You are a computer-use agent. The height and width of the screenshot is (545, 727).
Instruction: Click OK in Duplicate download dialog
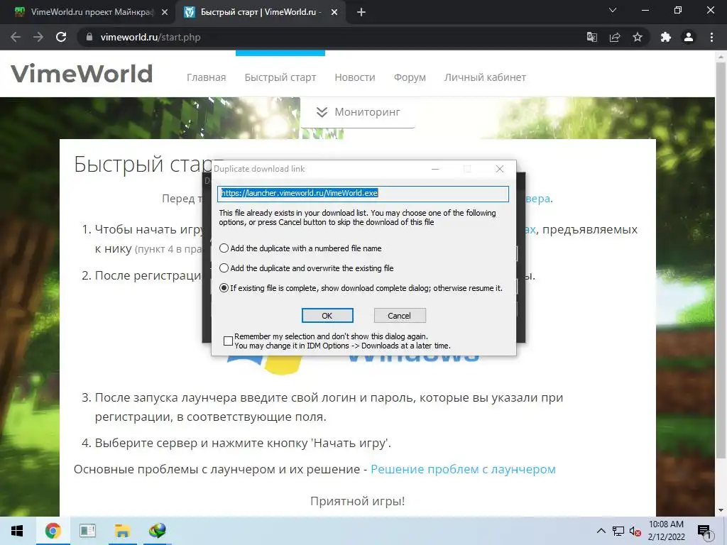pyautogui.click(x=327, y=316)
